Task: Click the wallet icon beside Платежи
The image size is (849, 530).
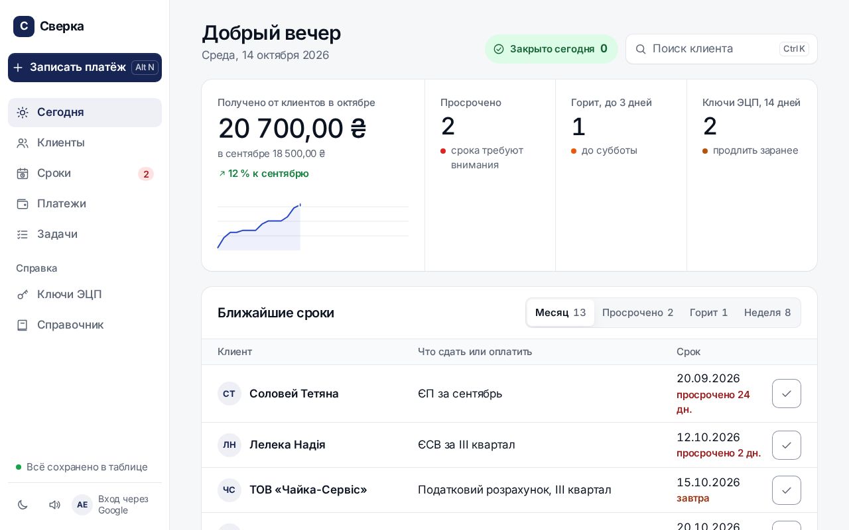Action: click(23, 204)
